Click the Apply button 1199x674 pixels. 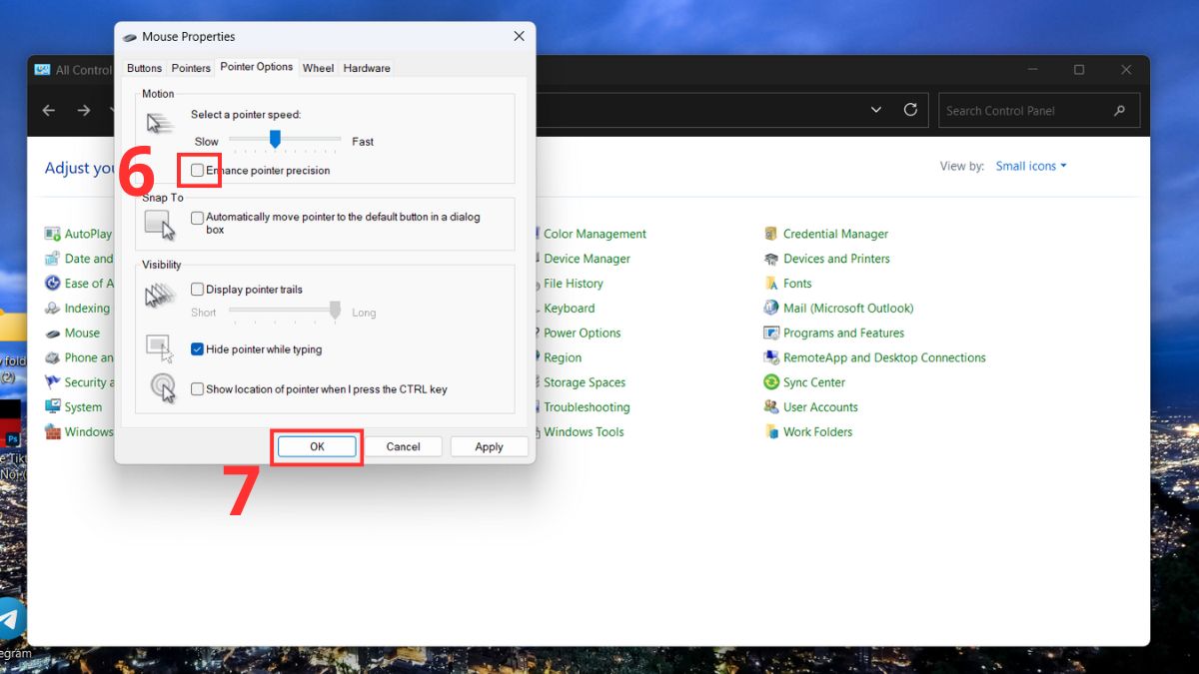coord(489,446)
